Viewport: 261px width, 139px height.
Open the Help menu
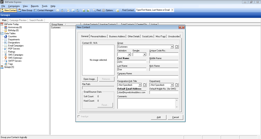53,6
